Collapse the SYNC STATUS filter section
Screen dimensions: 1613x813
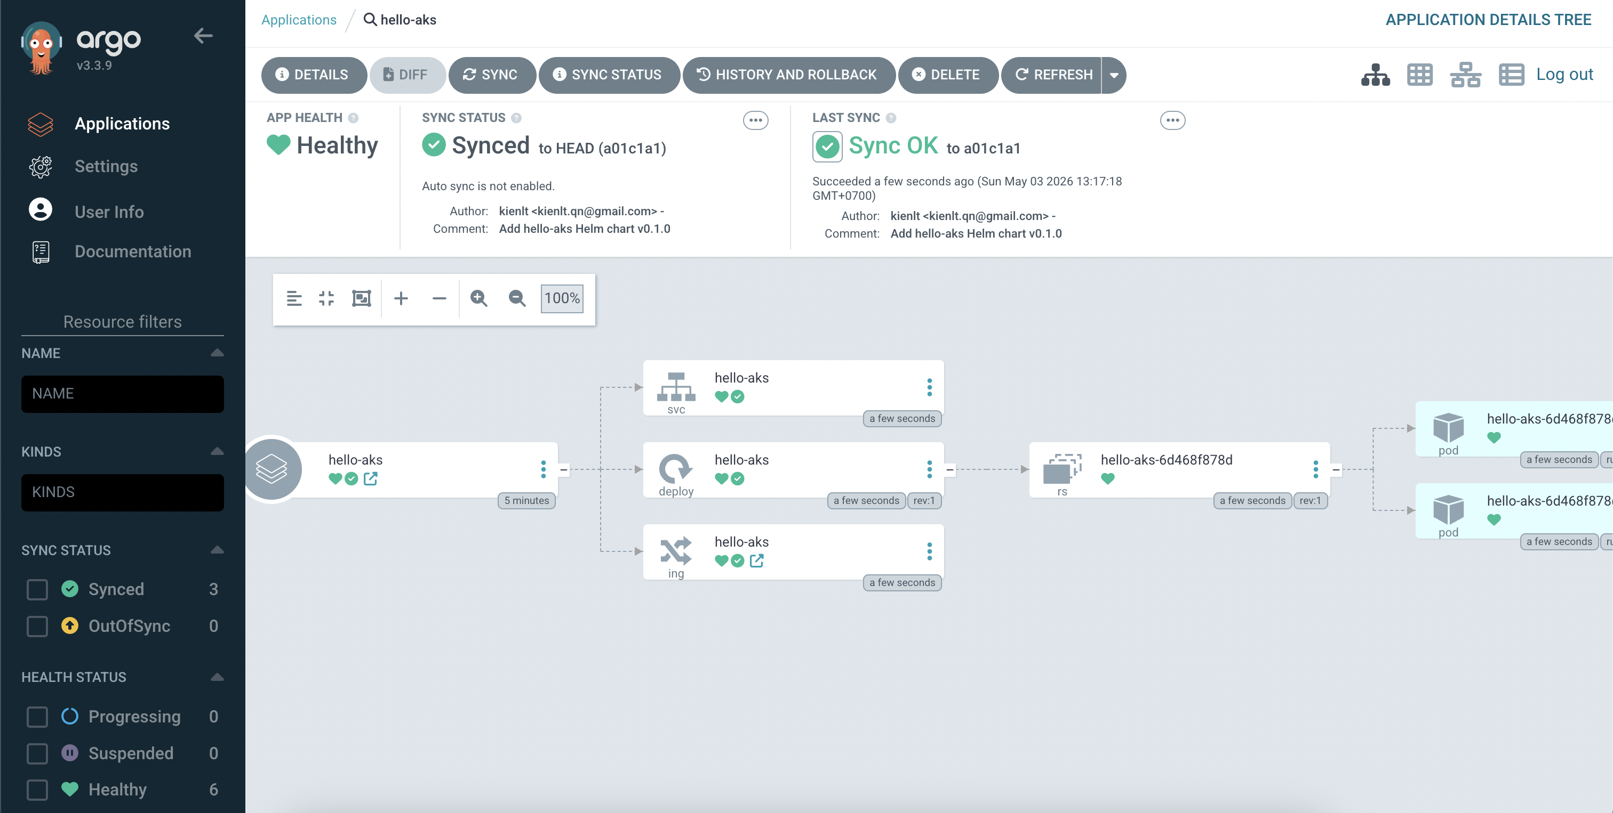[x=217, y=550]
